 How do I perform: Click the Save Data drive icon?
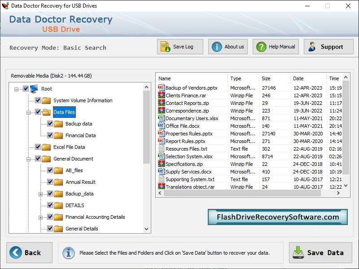[x=298, y=252]
